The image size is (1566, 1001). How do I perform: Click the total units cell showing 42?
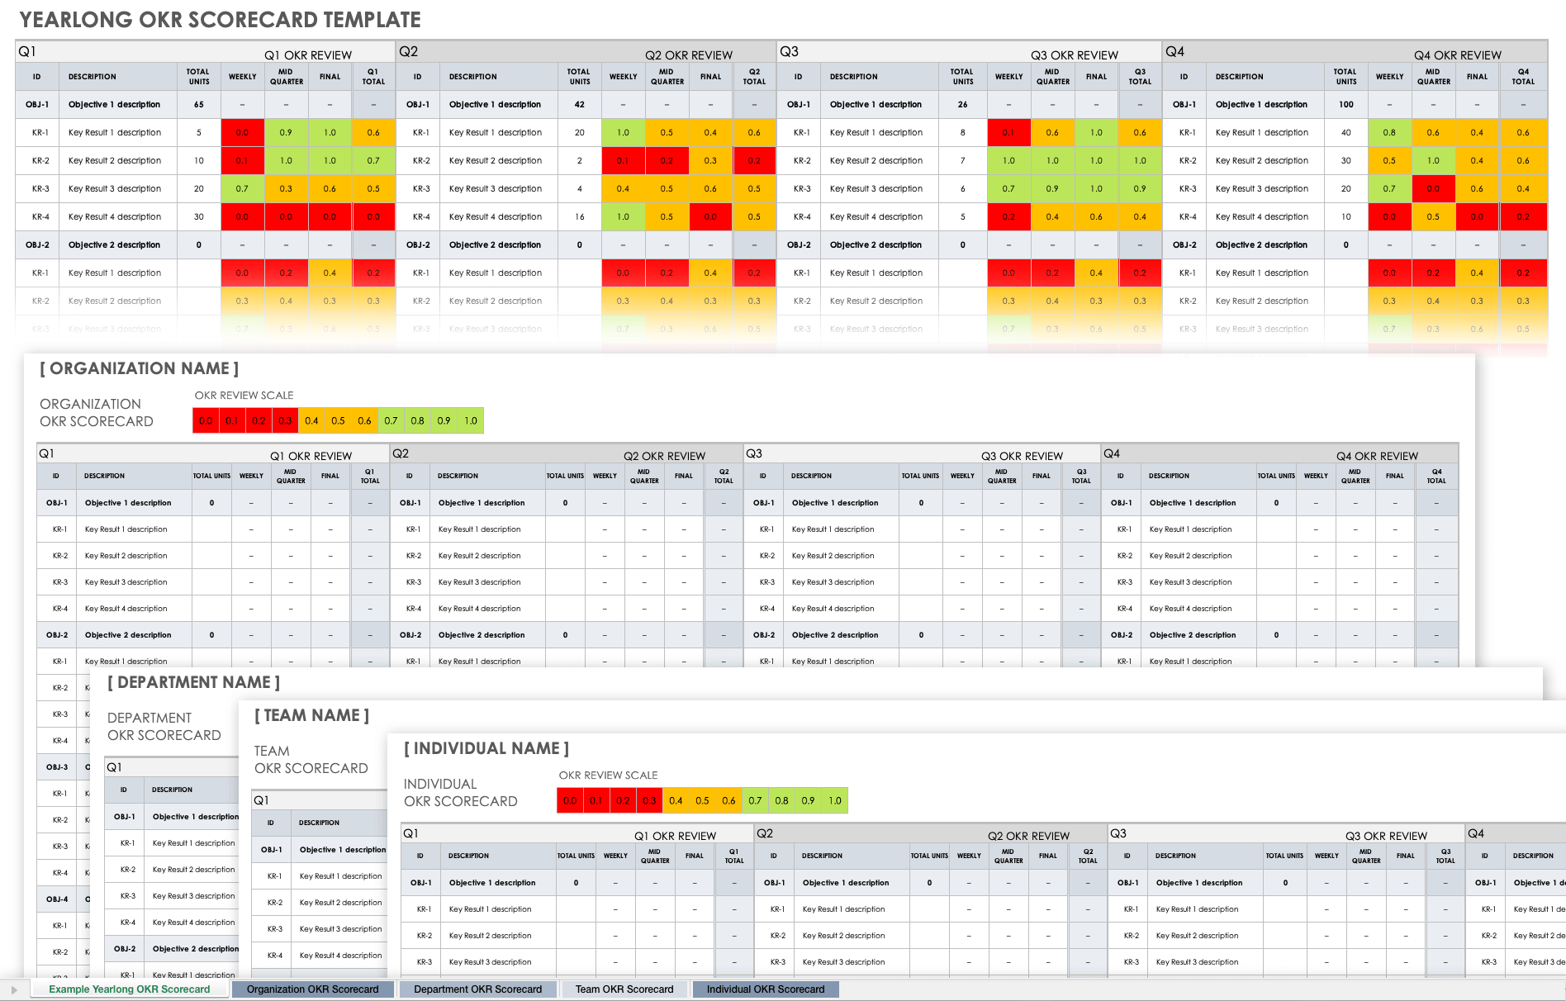579,105
